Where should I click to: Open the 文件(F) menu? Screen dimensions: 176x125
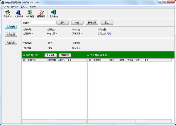coord(6,6)
